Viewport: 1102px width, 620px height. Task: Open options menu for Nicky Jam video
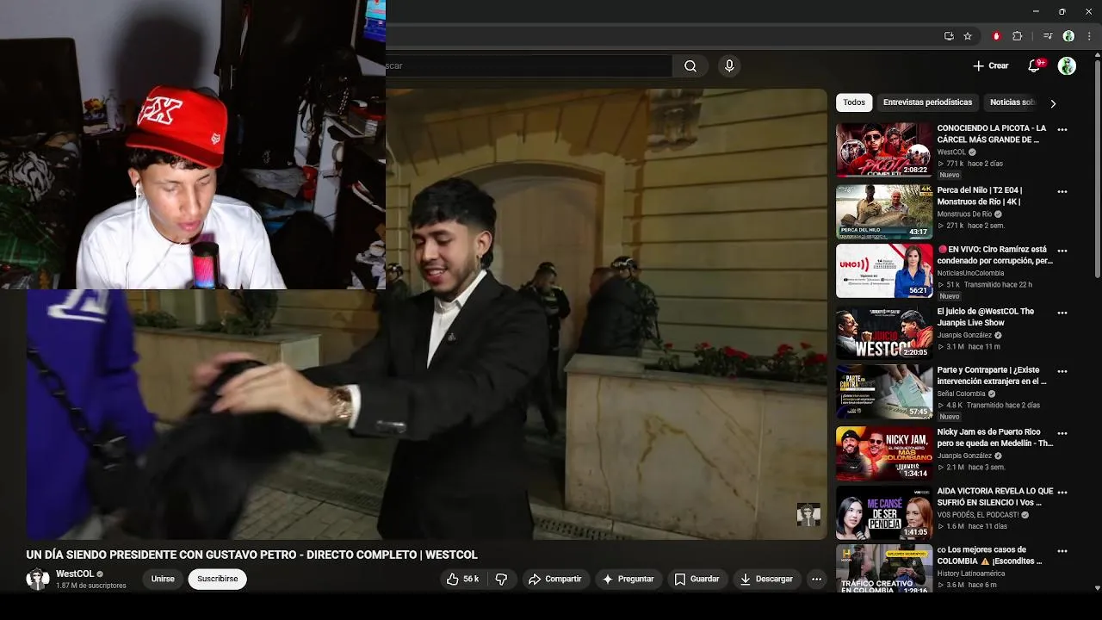[x=1062, y=433]
